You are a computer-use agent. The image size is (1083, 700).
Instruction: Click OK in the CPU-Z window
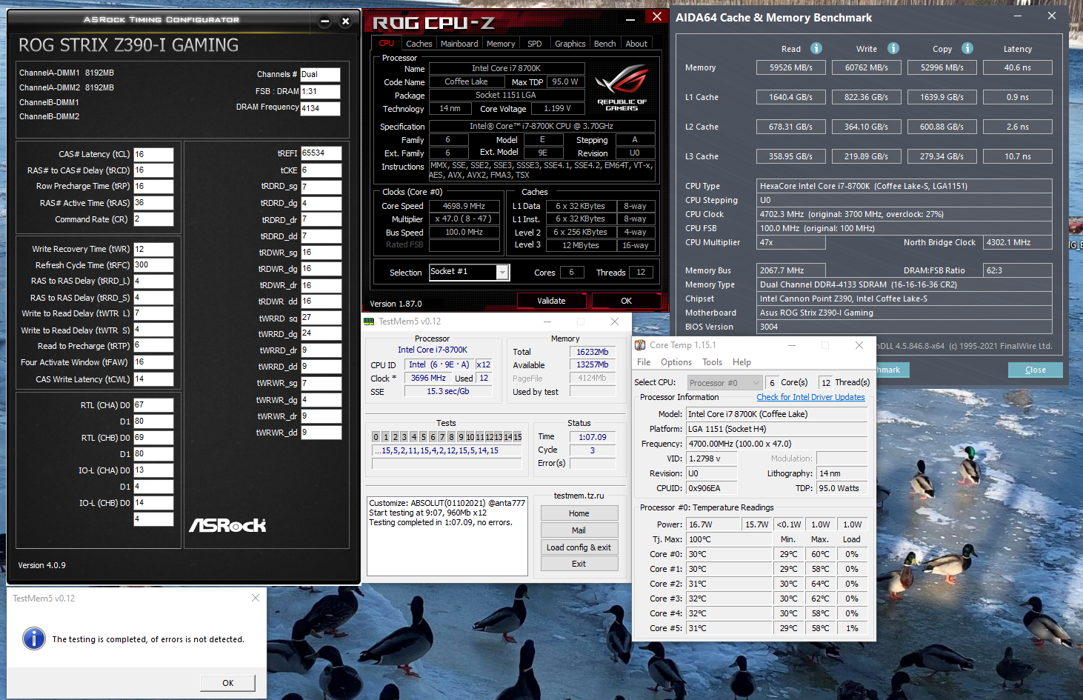pos(626,301)
